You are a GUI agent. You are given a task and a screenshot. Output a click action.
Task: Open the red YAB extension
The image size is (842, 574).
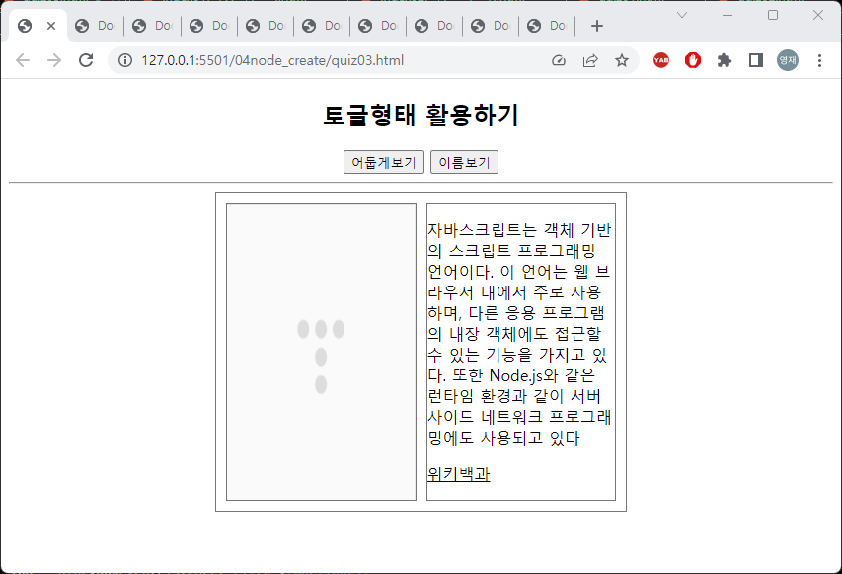(661, 60)
